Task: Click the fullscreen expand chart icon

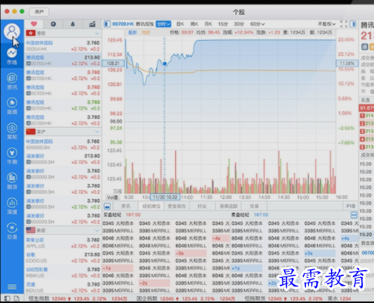Action: pyautogui.click(x=343, y=23)
